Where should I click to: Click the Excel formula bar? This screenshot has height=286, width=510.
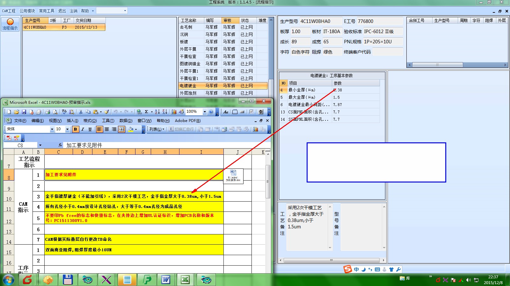(166, 145)
